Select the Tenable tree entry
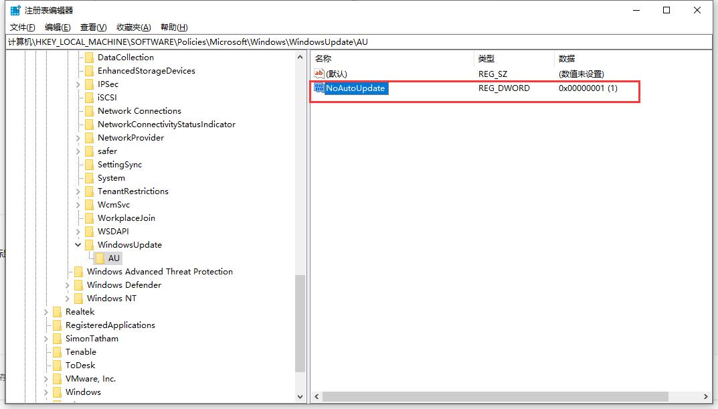The height and width of the screenshot is (409, 718). (x=80, y=351)
